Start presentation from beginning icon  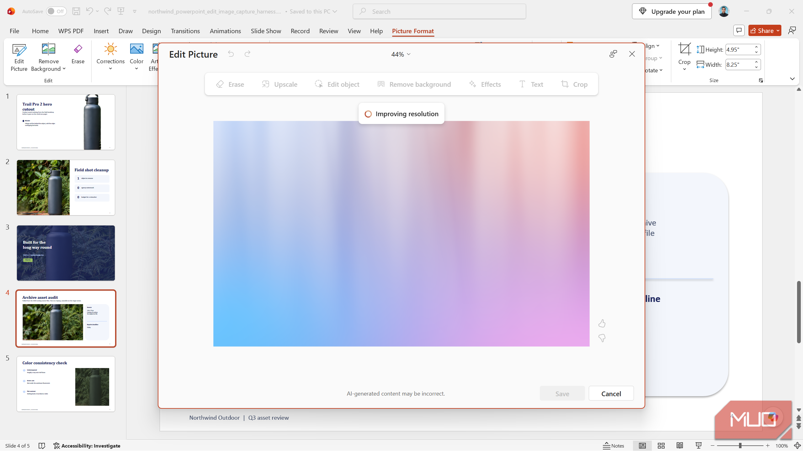point(121,11)
